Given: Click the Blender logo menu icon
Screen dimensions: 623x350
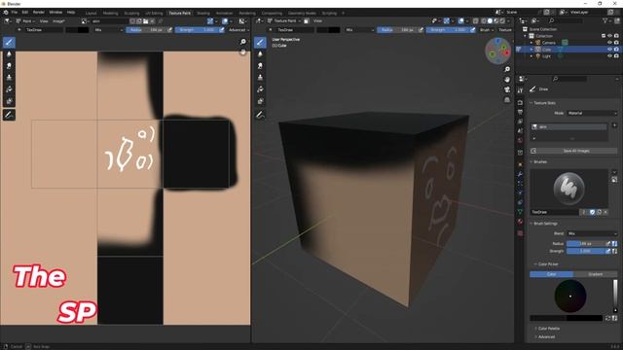Looking at the screenshot, I should pyautogui.click(x=6, y=13).
